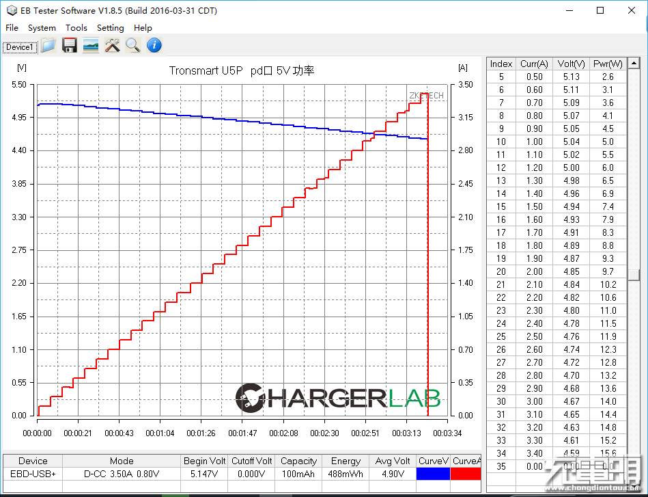648x497 pixels.
Task: Click the Begin Volt column header
Action: click(x=204, y=461)
